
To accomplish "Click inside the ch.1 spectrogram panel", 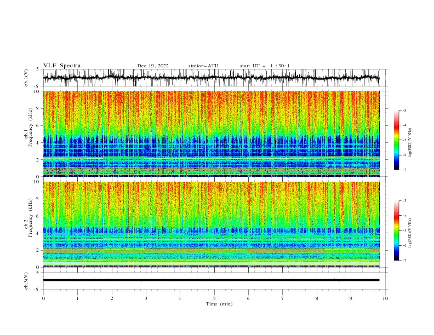I will tap(211, 134).
